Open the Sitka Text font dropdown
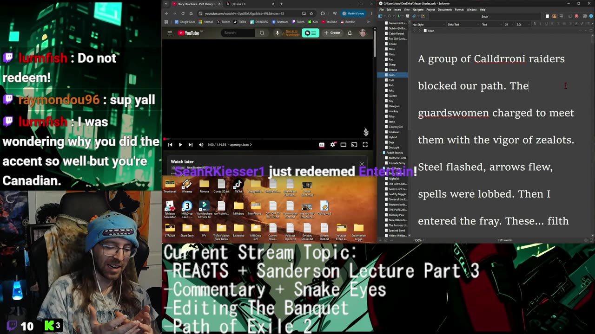Screen dimensions: 595x334 [463, 25]
